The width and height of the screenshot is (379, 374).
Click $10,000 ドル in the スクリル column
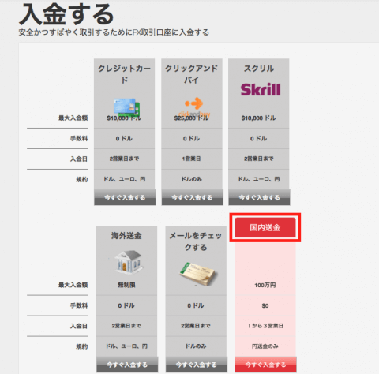pos(258,118)
